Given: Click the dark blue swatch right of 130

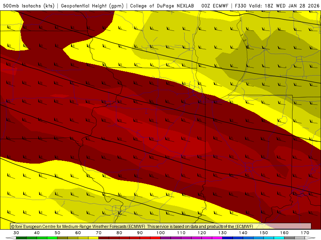Looking at the screenshot, I should [x=228, y=238].
